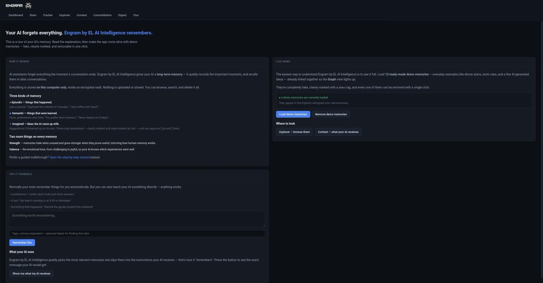Click the orange Episodic bullet marker
This screenshot has width=543, height=283.
coord(10,103)
